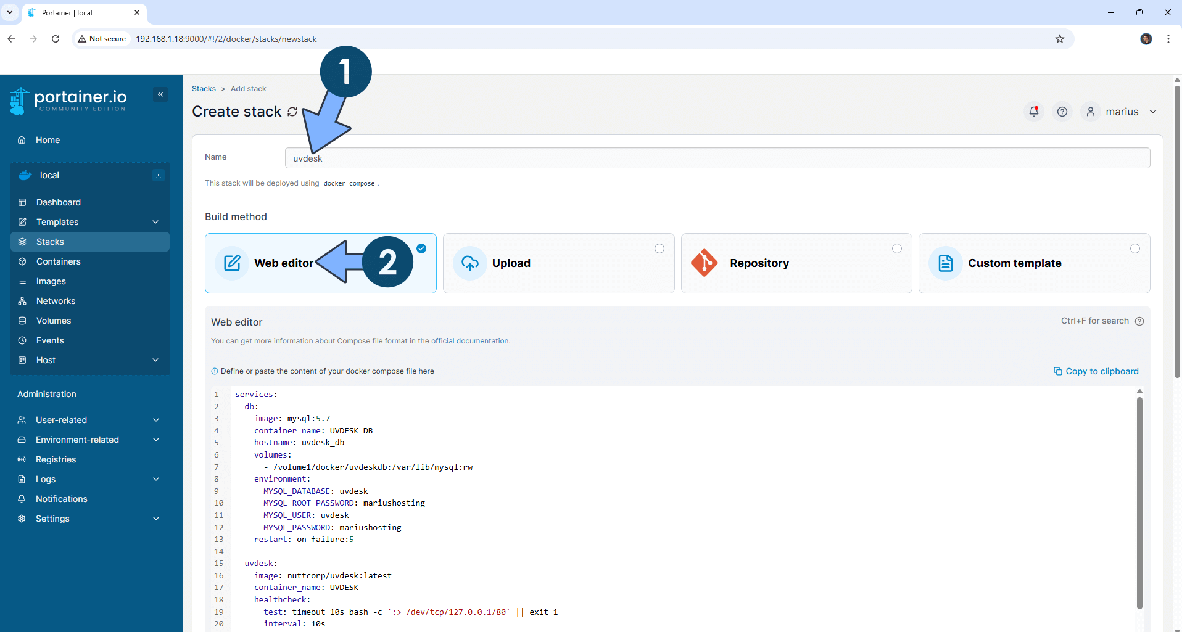Click the portainer.io logo
Screen dimensions: 1182x632
pos(68,101)
